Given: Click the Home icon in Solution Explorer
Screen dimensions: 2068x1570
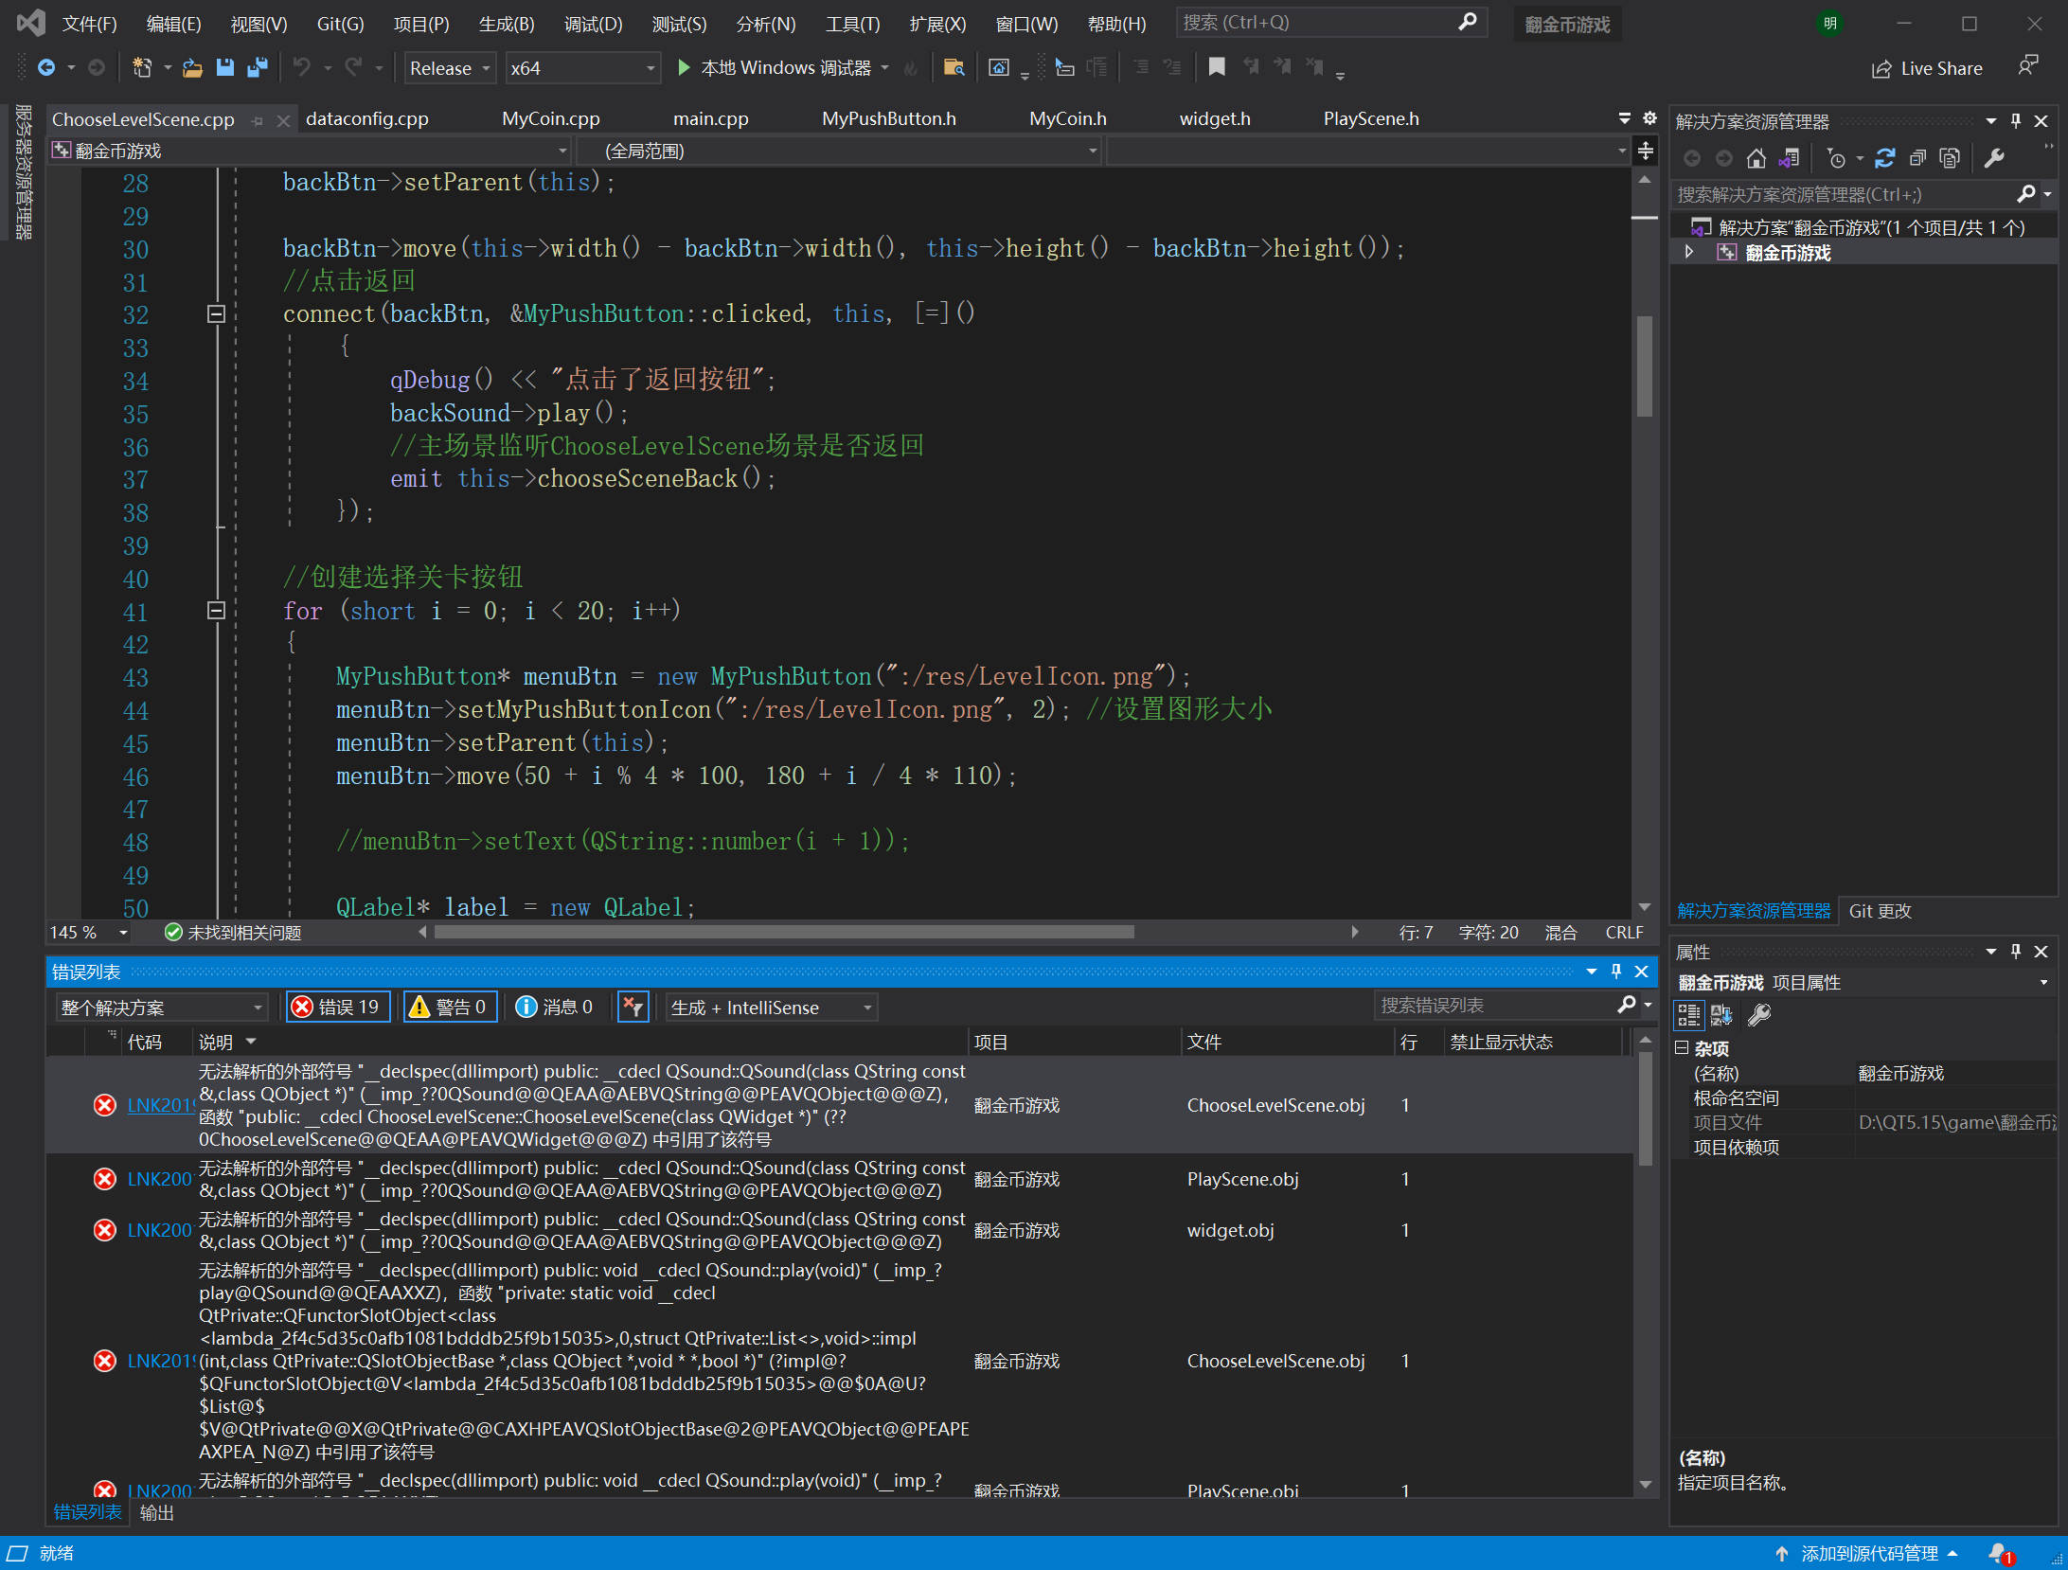Looking at the screenshot, I should pos(1756,158).
